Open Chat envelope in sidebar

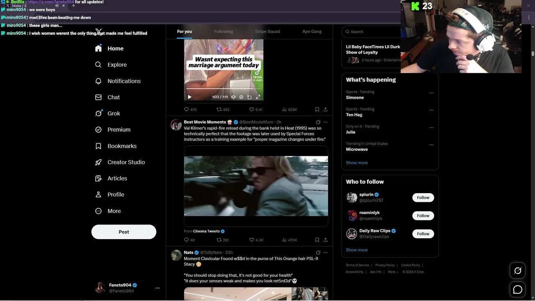coord(98,97)
